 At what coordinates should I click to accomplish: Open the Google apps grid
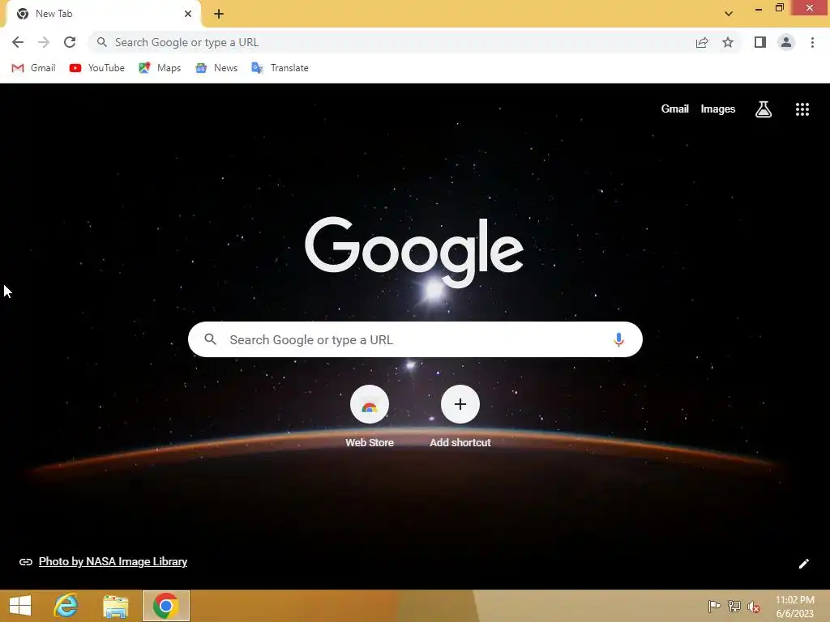(802, 109)
